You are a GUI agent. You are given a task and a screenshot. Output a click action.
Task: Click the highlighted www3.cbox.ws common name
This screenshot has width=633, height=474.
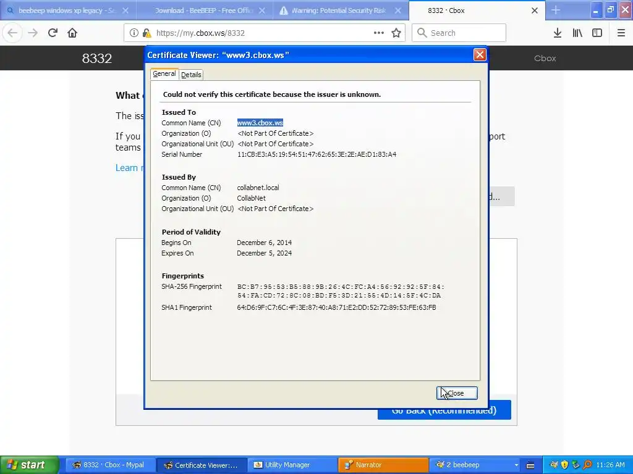point(260,123)
